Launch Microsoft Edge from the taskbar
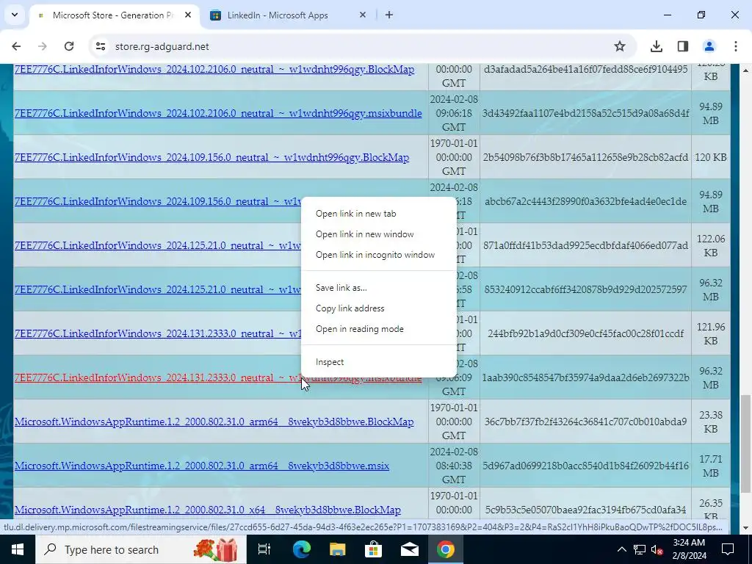This screenshot has height=564, width=752. coord(302,549)
